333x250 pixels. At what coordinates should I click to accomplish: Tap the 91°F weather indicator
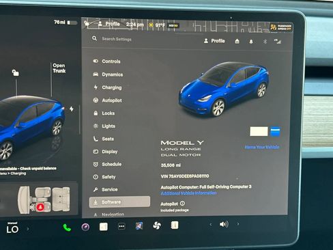(157, 25)
